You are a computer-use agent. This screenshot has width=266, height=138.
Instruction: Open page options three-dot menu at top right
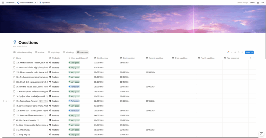pos(263,3)
